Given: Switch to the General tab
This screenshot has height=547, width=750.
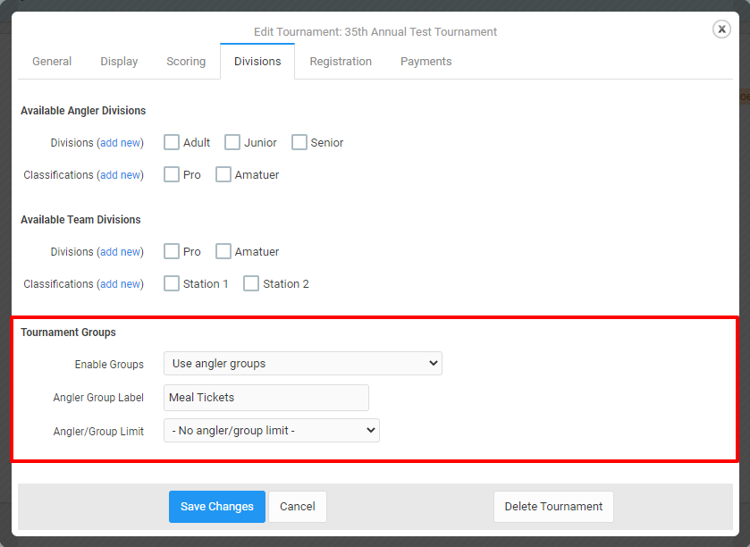Looking at the screenshot, I should pos(52,61).
